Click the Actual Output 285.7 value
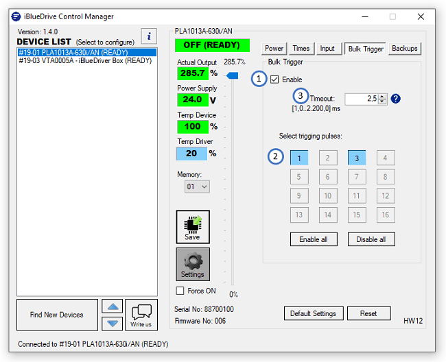Screen dimensions: 446x362 pos(193,73)
